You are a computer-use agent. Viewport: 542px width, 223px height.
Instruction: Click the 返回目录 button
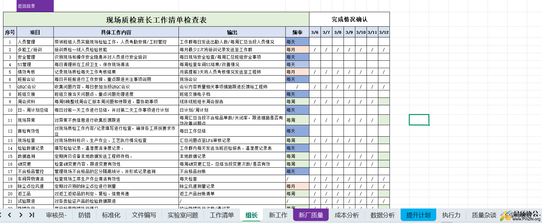coord(35,6)
